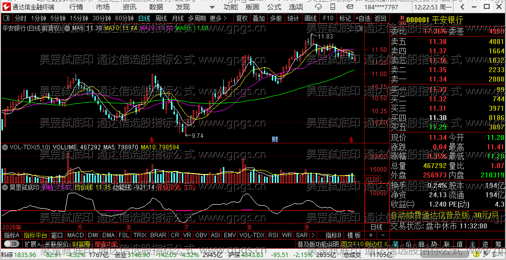Select the MACD indicator tab
Viewport: 506px width, 260px height.
pyautogui.click(x=76, y=235)
